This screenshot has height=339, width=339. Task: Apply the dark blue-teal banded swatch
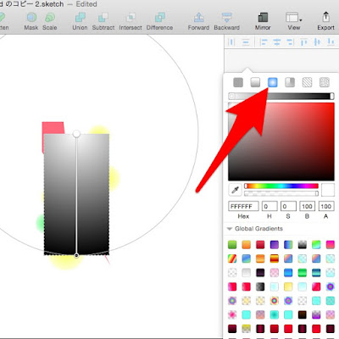pos(316,273)
